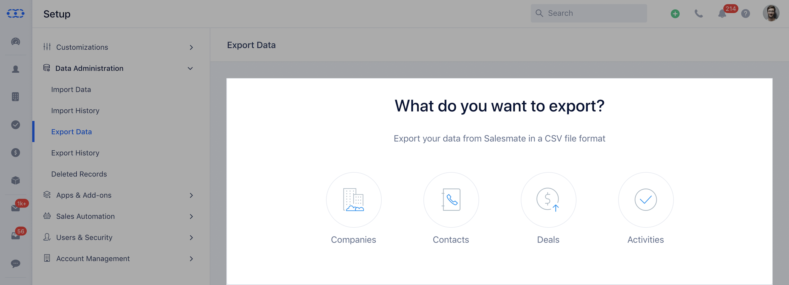Click the Sales Automation robot icon
This screenshot has height=285, width=789.
[47, 215]
